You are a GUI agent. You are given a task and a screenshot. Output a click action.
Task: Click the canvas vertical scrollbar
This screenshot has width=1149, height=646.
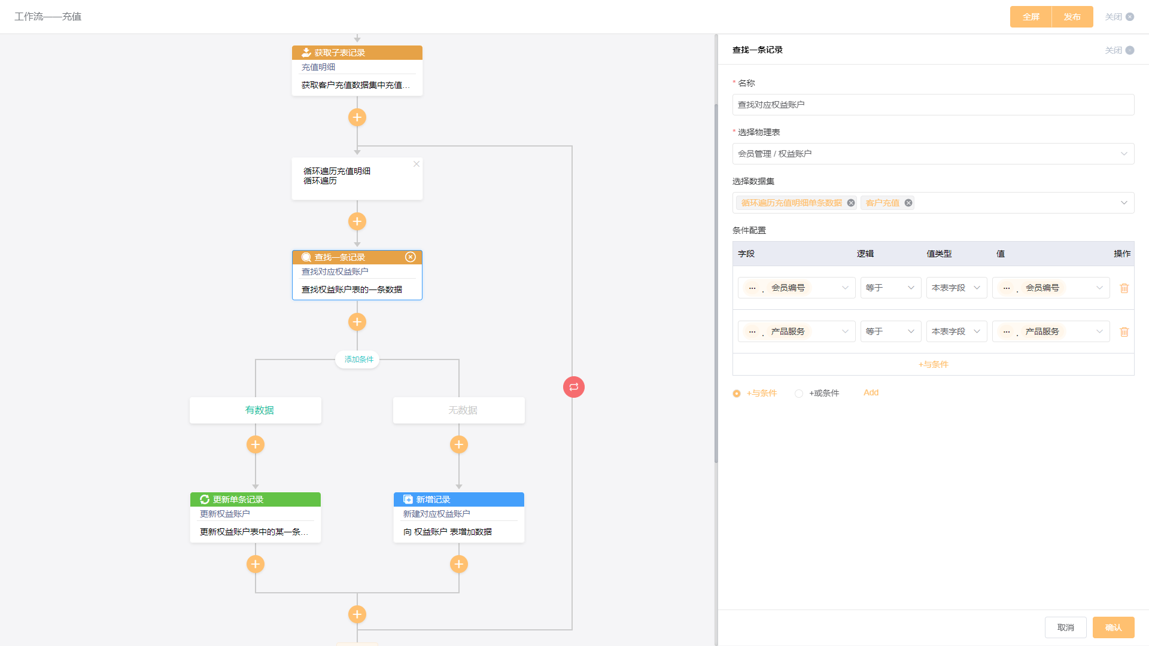[716, 284]
